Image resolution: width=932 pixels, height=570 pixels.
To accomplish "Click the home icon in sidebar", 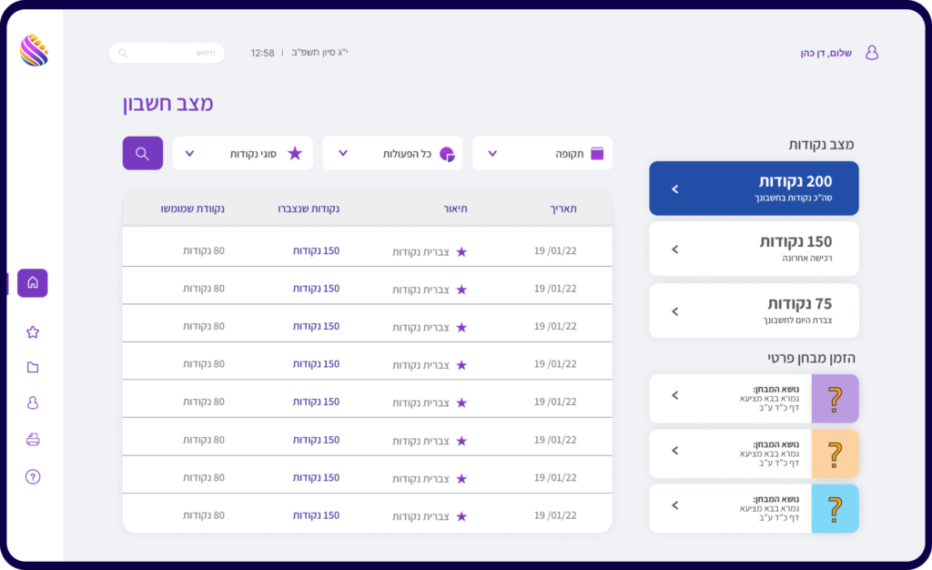I will [x=33, y=283].
